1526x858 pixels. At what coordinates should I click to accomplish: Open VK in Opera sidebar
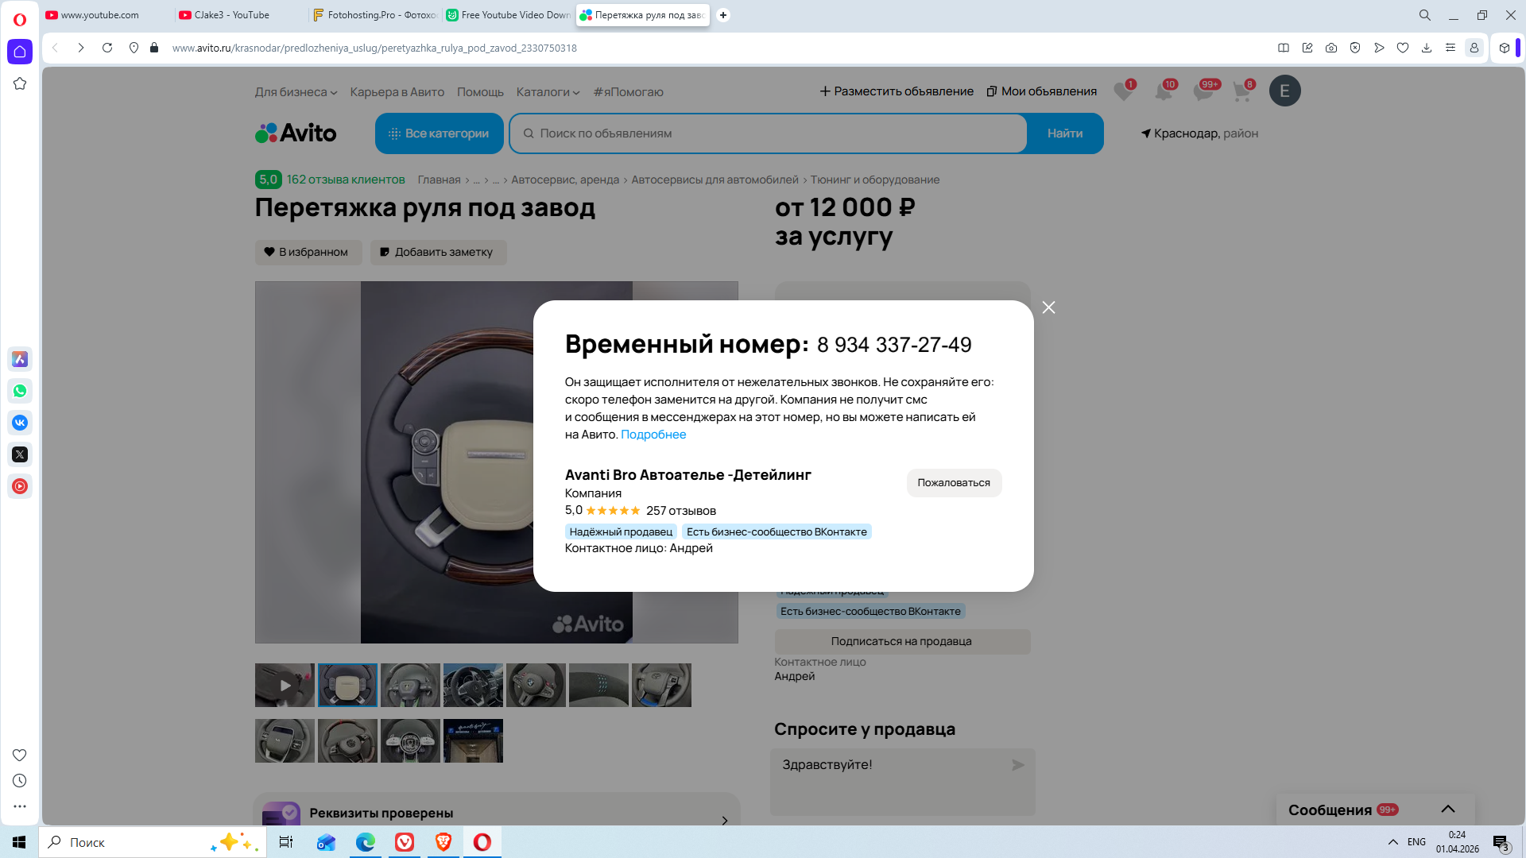[x=20, y=423]
